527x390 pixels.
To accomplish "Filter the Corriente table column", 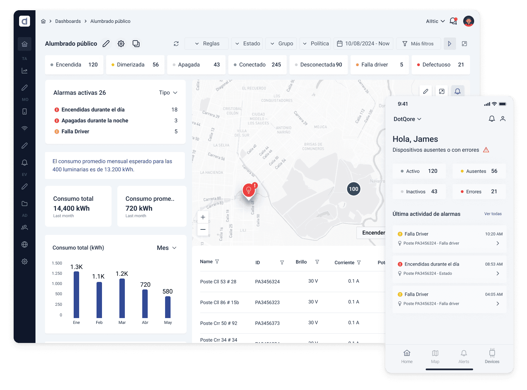I will 359,262.
